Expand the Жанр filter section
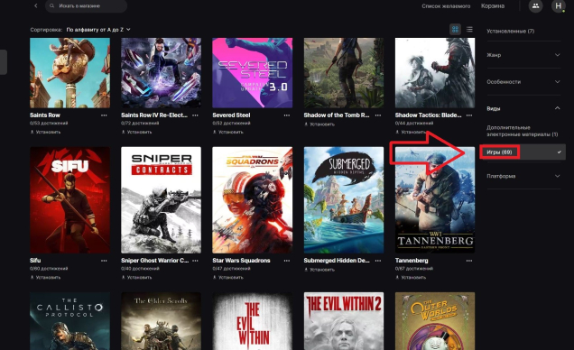Viewport: 574px width, 350px height. pyautogui.click(x=523, y=55)
